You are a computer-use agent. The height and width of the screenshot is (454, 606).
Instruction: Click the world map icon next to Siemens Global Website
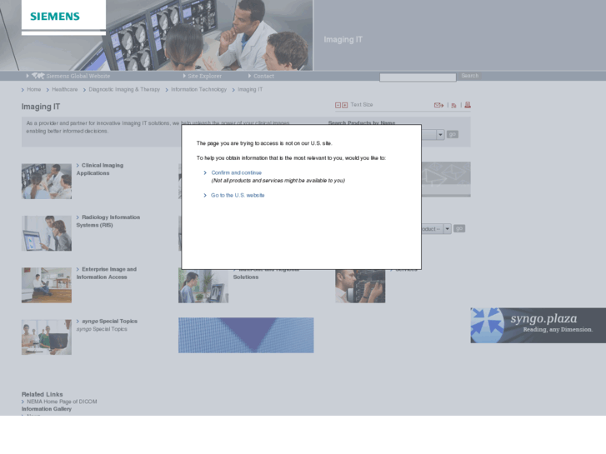38,76
